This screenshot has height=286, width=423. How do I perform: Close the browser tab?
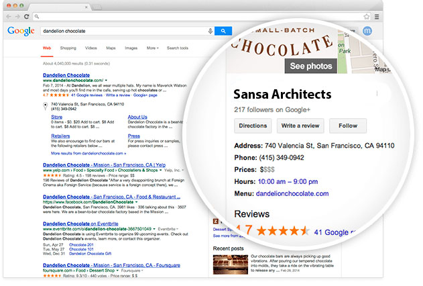(86, 7)
